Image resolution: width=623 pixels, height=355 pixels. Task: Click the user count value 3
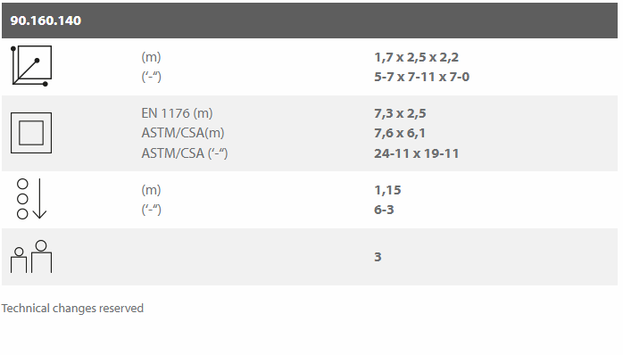378,257
